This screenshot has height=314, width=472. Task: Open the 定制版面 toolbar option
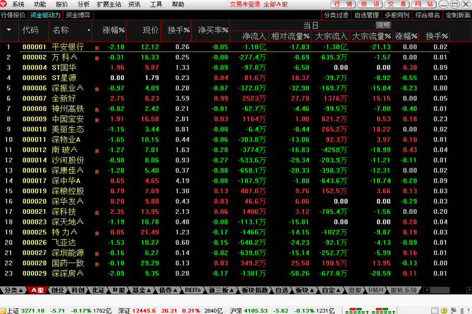pos(458,15)
